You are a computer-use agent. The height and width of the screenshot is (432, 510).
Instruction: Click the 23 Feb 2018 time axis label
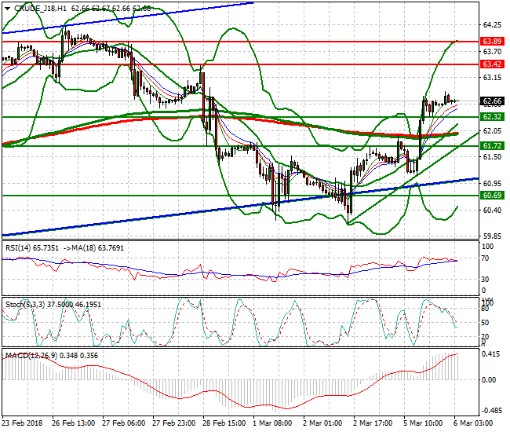(x=22, y=423)
